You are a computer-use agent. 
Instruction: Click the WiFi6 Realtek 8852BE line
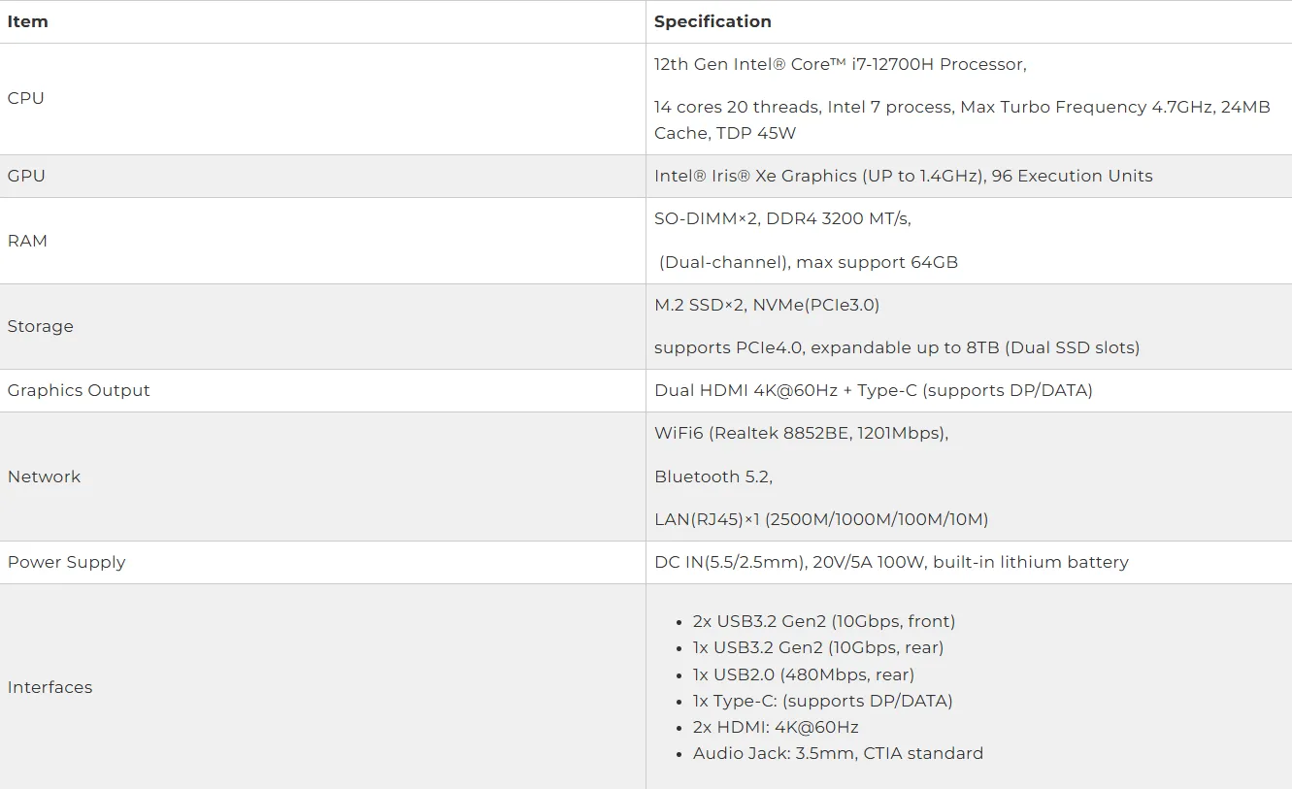[801, 433]
